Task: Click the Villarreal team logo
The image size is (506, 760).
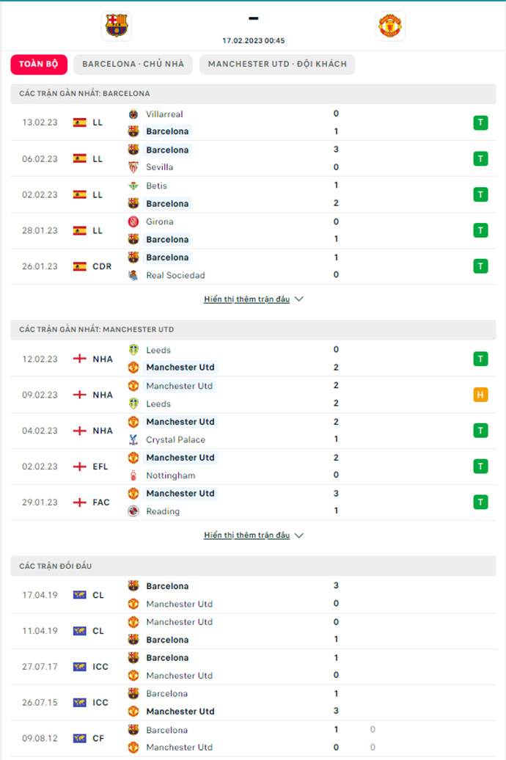Action: tap(133, 114)
